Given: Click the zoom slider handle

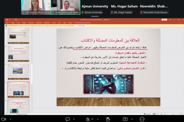Looking at the screenshot, I should coord(173,114).
